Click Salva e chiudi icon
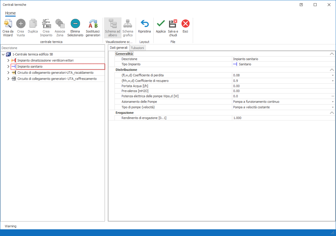The image size is (336, 236). pyautogui.click(x=173, y=24)
